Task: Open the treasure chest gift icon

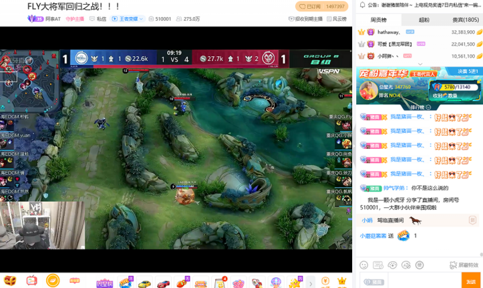Action: point(10,280)
